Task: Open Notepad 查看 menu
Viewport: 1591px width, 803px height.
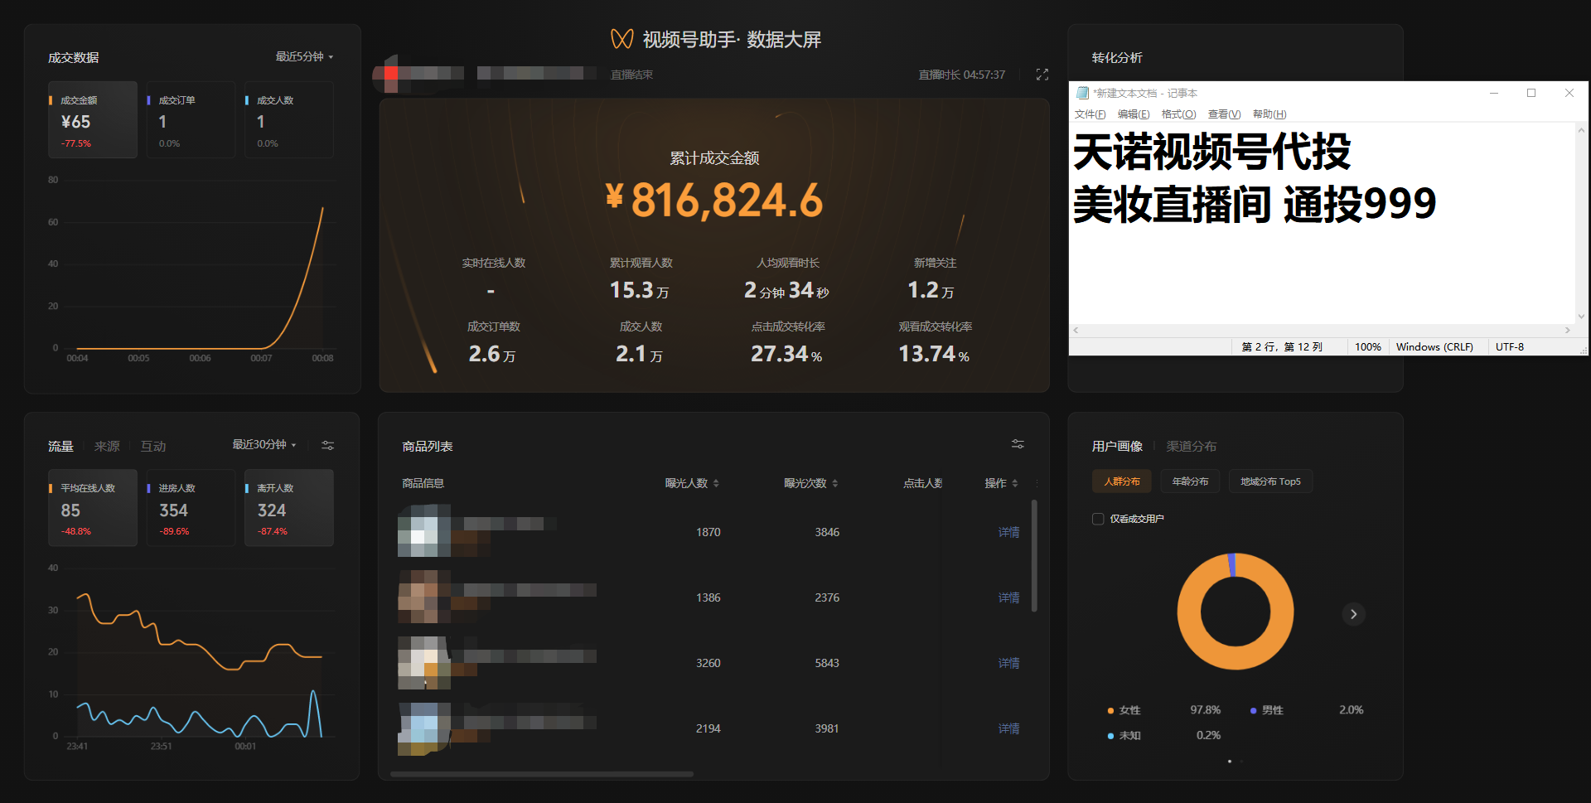Action: (x=1224, y=114)
